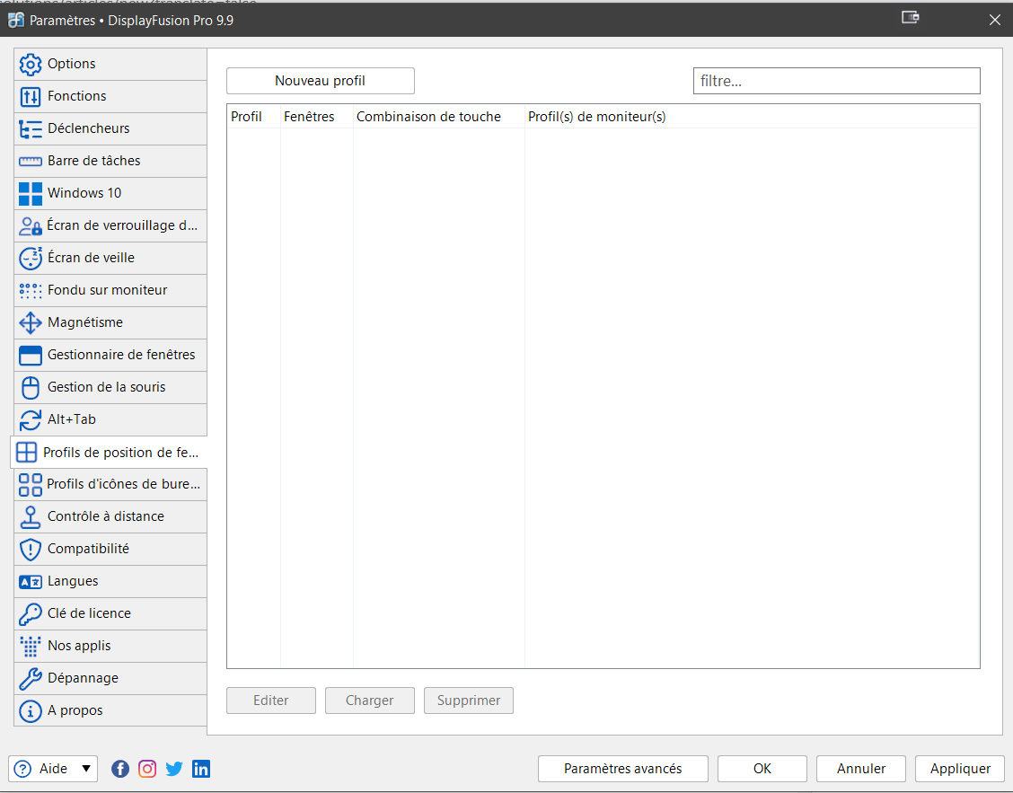The width and height of the screenshot is (1013, 793).
Task: Confirm with the OK button
Action: tap(762, 769)
